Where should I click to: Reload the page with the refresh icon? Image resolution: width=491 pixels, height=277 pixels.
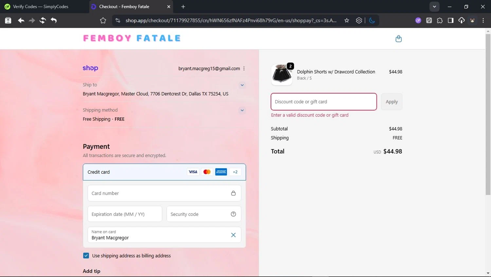43,21
